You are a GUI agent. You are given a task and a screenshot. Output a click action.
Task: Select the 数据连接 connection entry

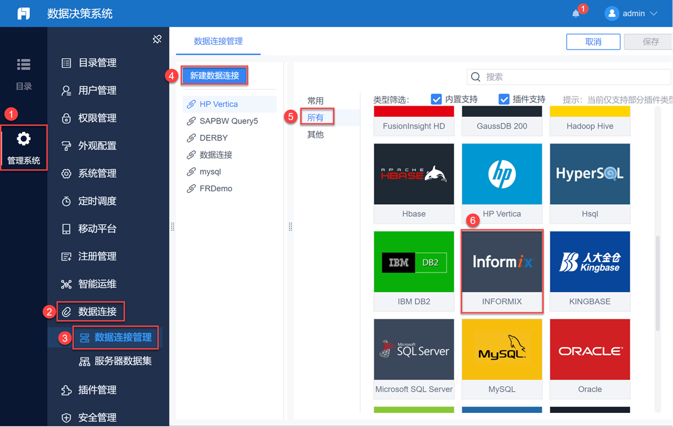(x=229, y=155)
